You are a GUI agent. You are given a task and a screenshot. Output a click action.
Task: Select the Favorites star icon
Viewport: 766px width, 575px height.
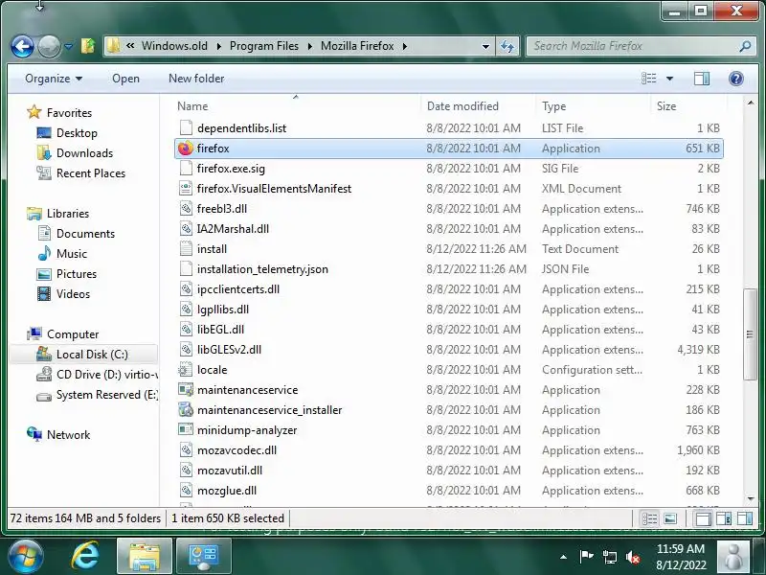coord(34,112)
